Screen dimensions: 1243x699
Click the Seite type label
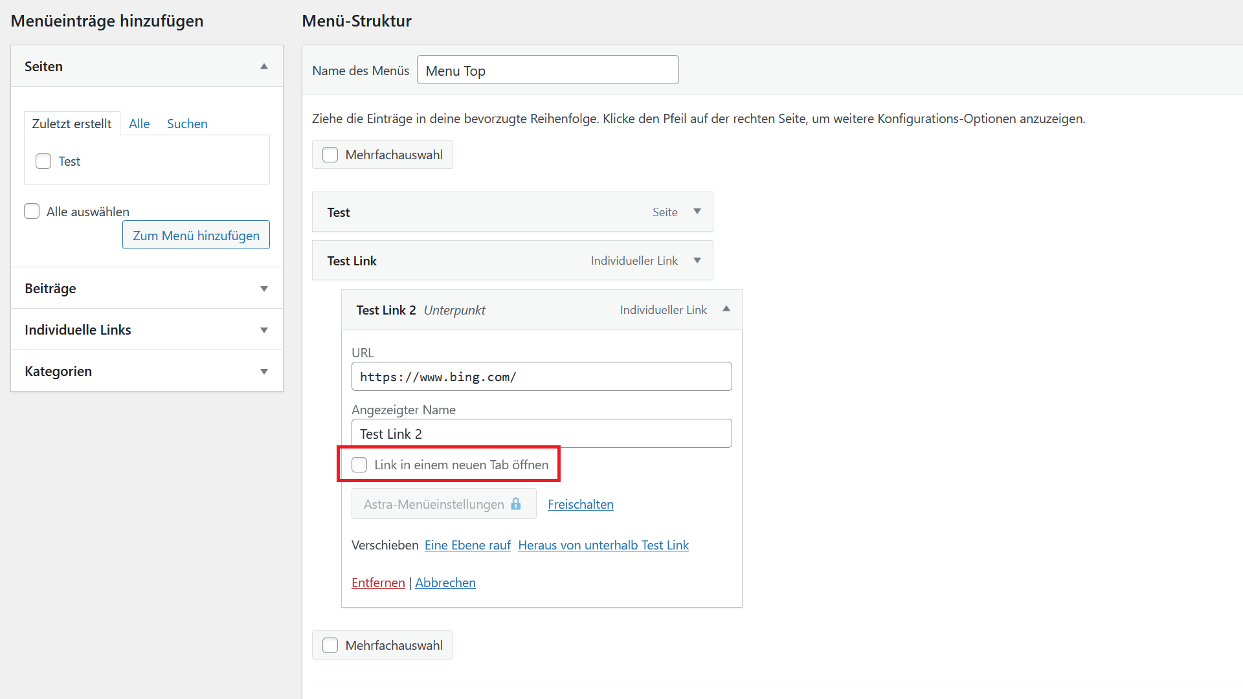pos(665,212)
